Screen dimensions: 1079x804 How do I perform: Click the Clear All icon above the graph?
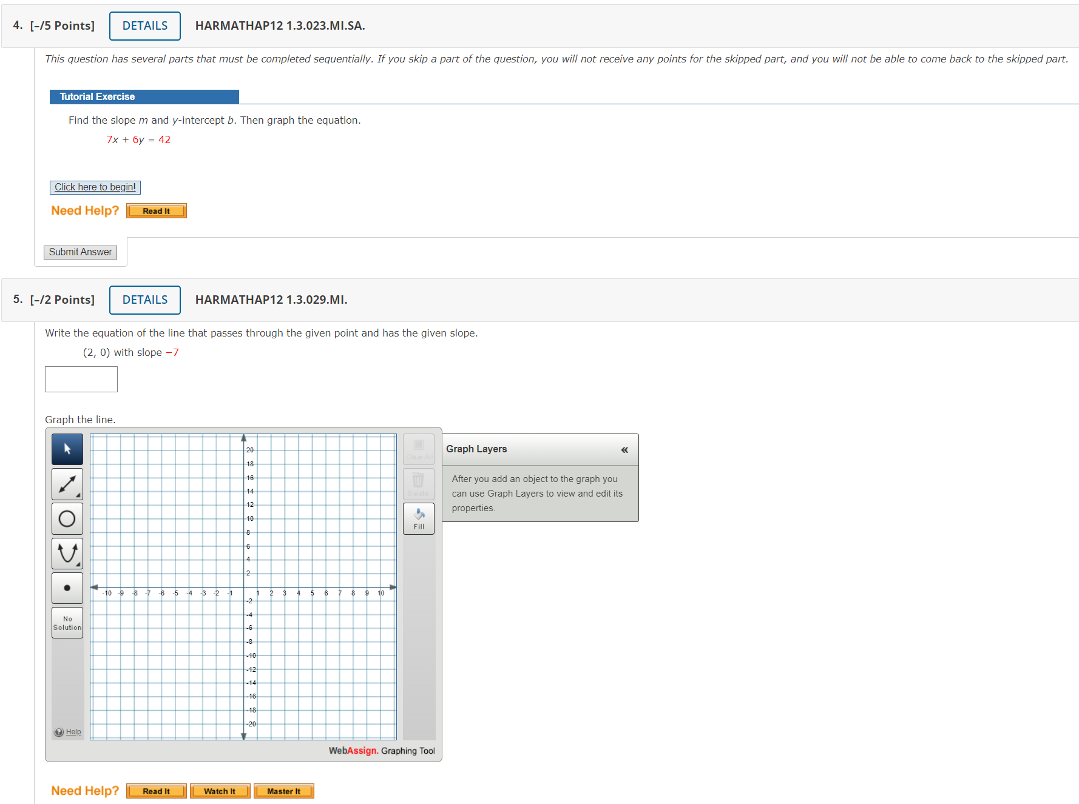(418, 449)
